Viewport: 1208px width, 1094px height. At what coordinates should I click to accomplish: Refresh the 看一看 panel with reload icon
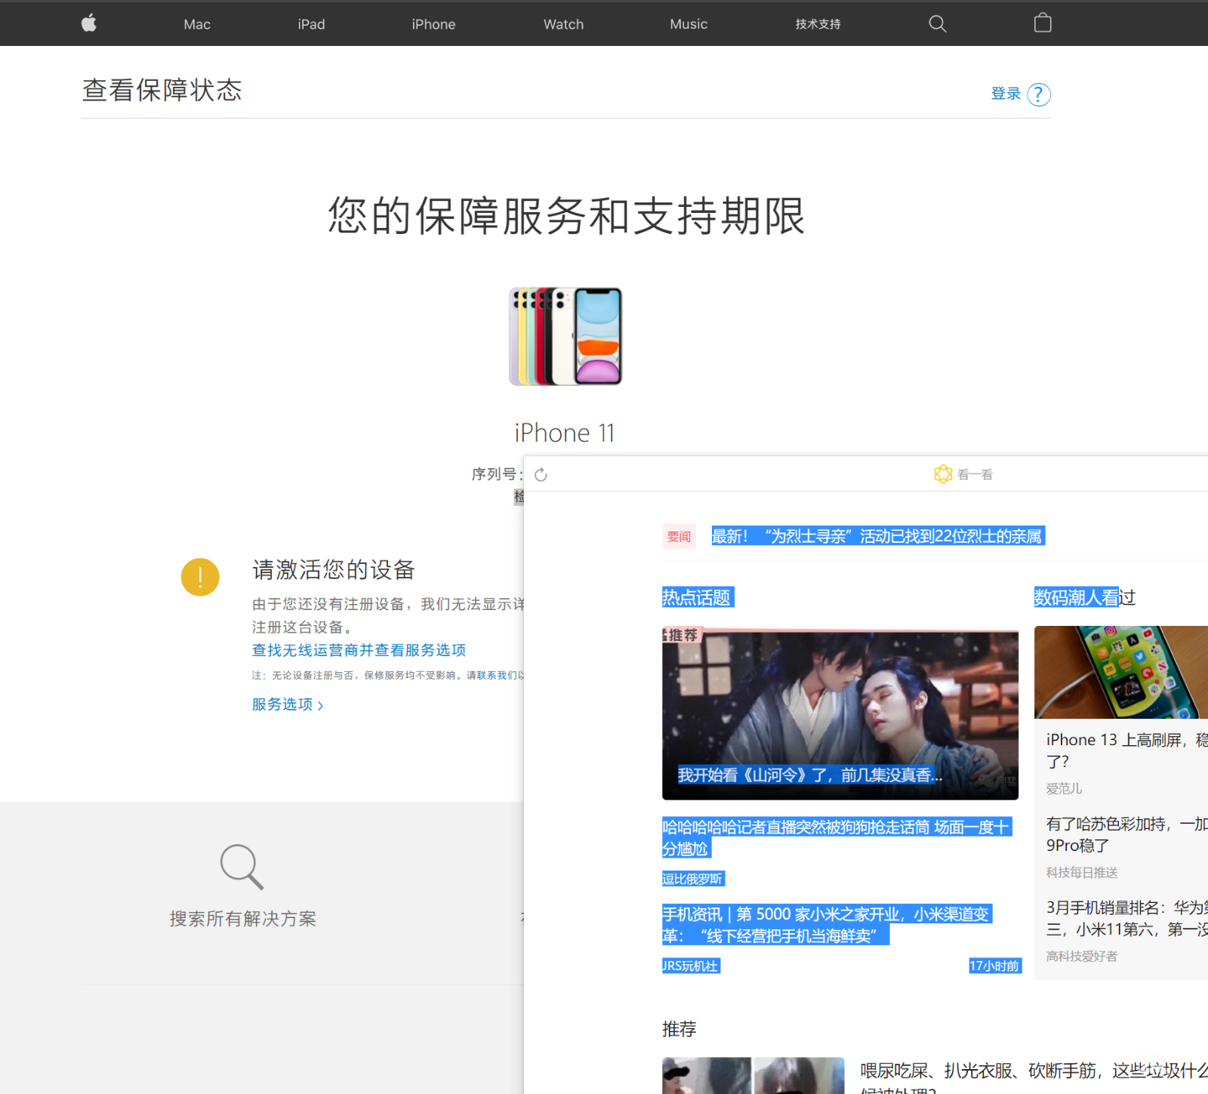pyautogui.click(x=541, y=475)
